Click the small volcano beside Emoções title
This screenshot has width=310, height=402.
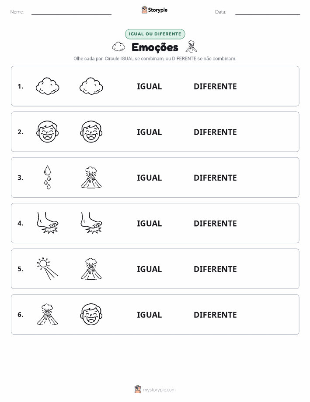[192, 46]
